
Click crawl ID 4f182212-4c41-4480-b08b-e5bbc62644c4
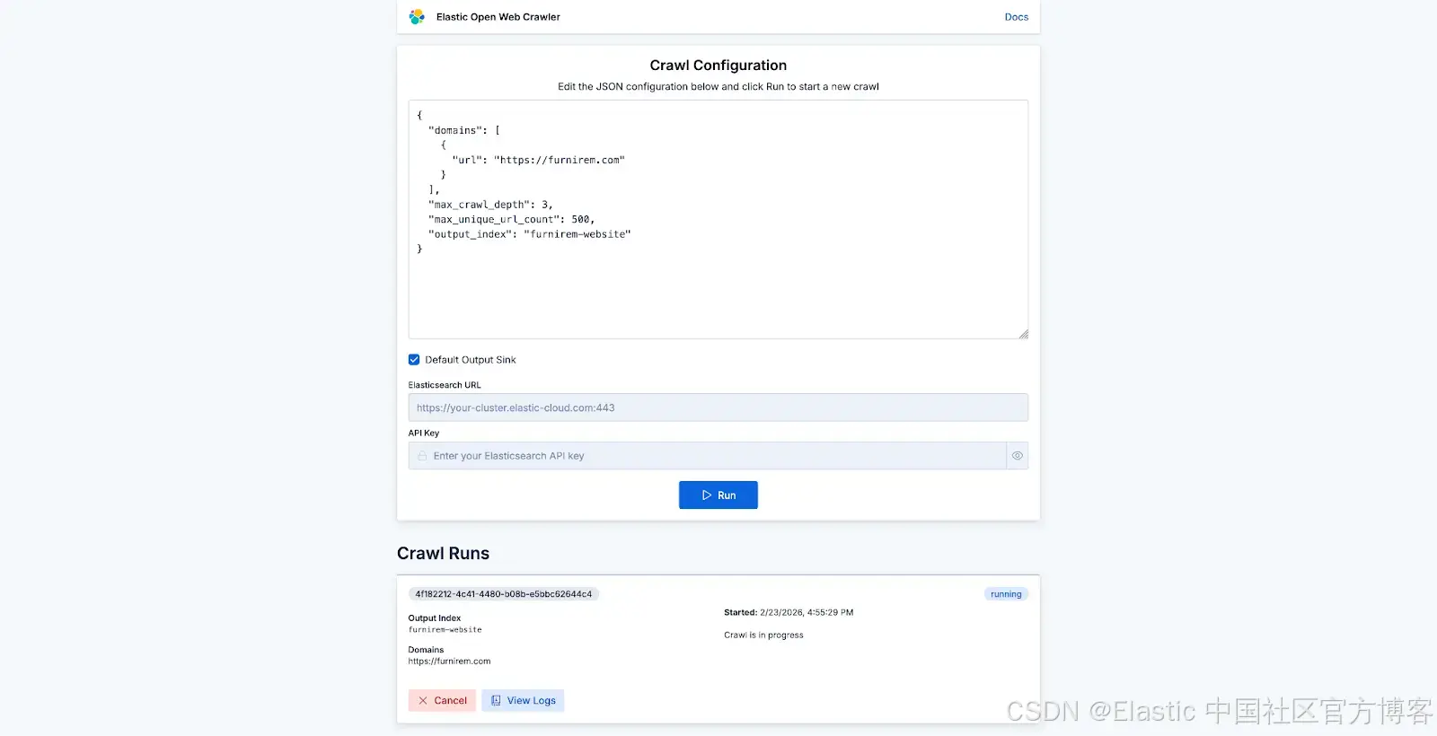point(503,594)
